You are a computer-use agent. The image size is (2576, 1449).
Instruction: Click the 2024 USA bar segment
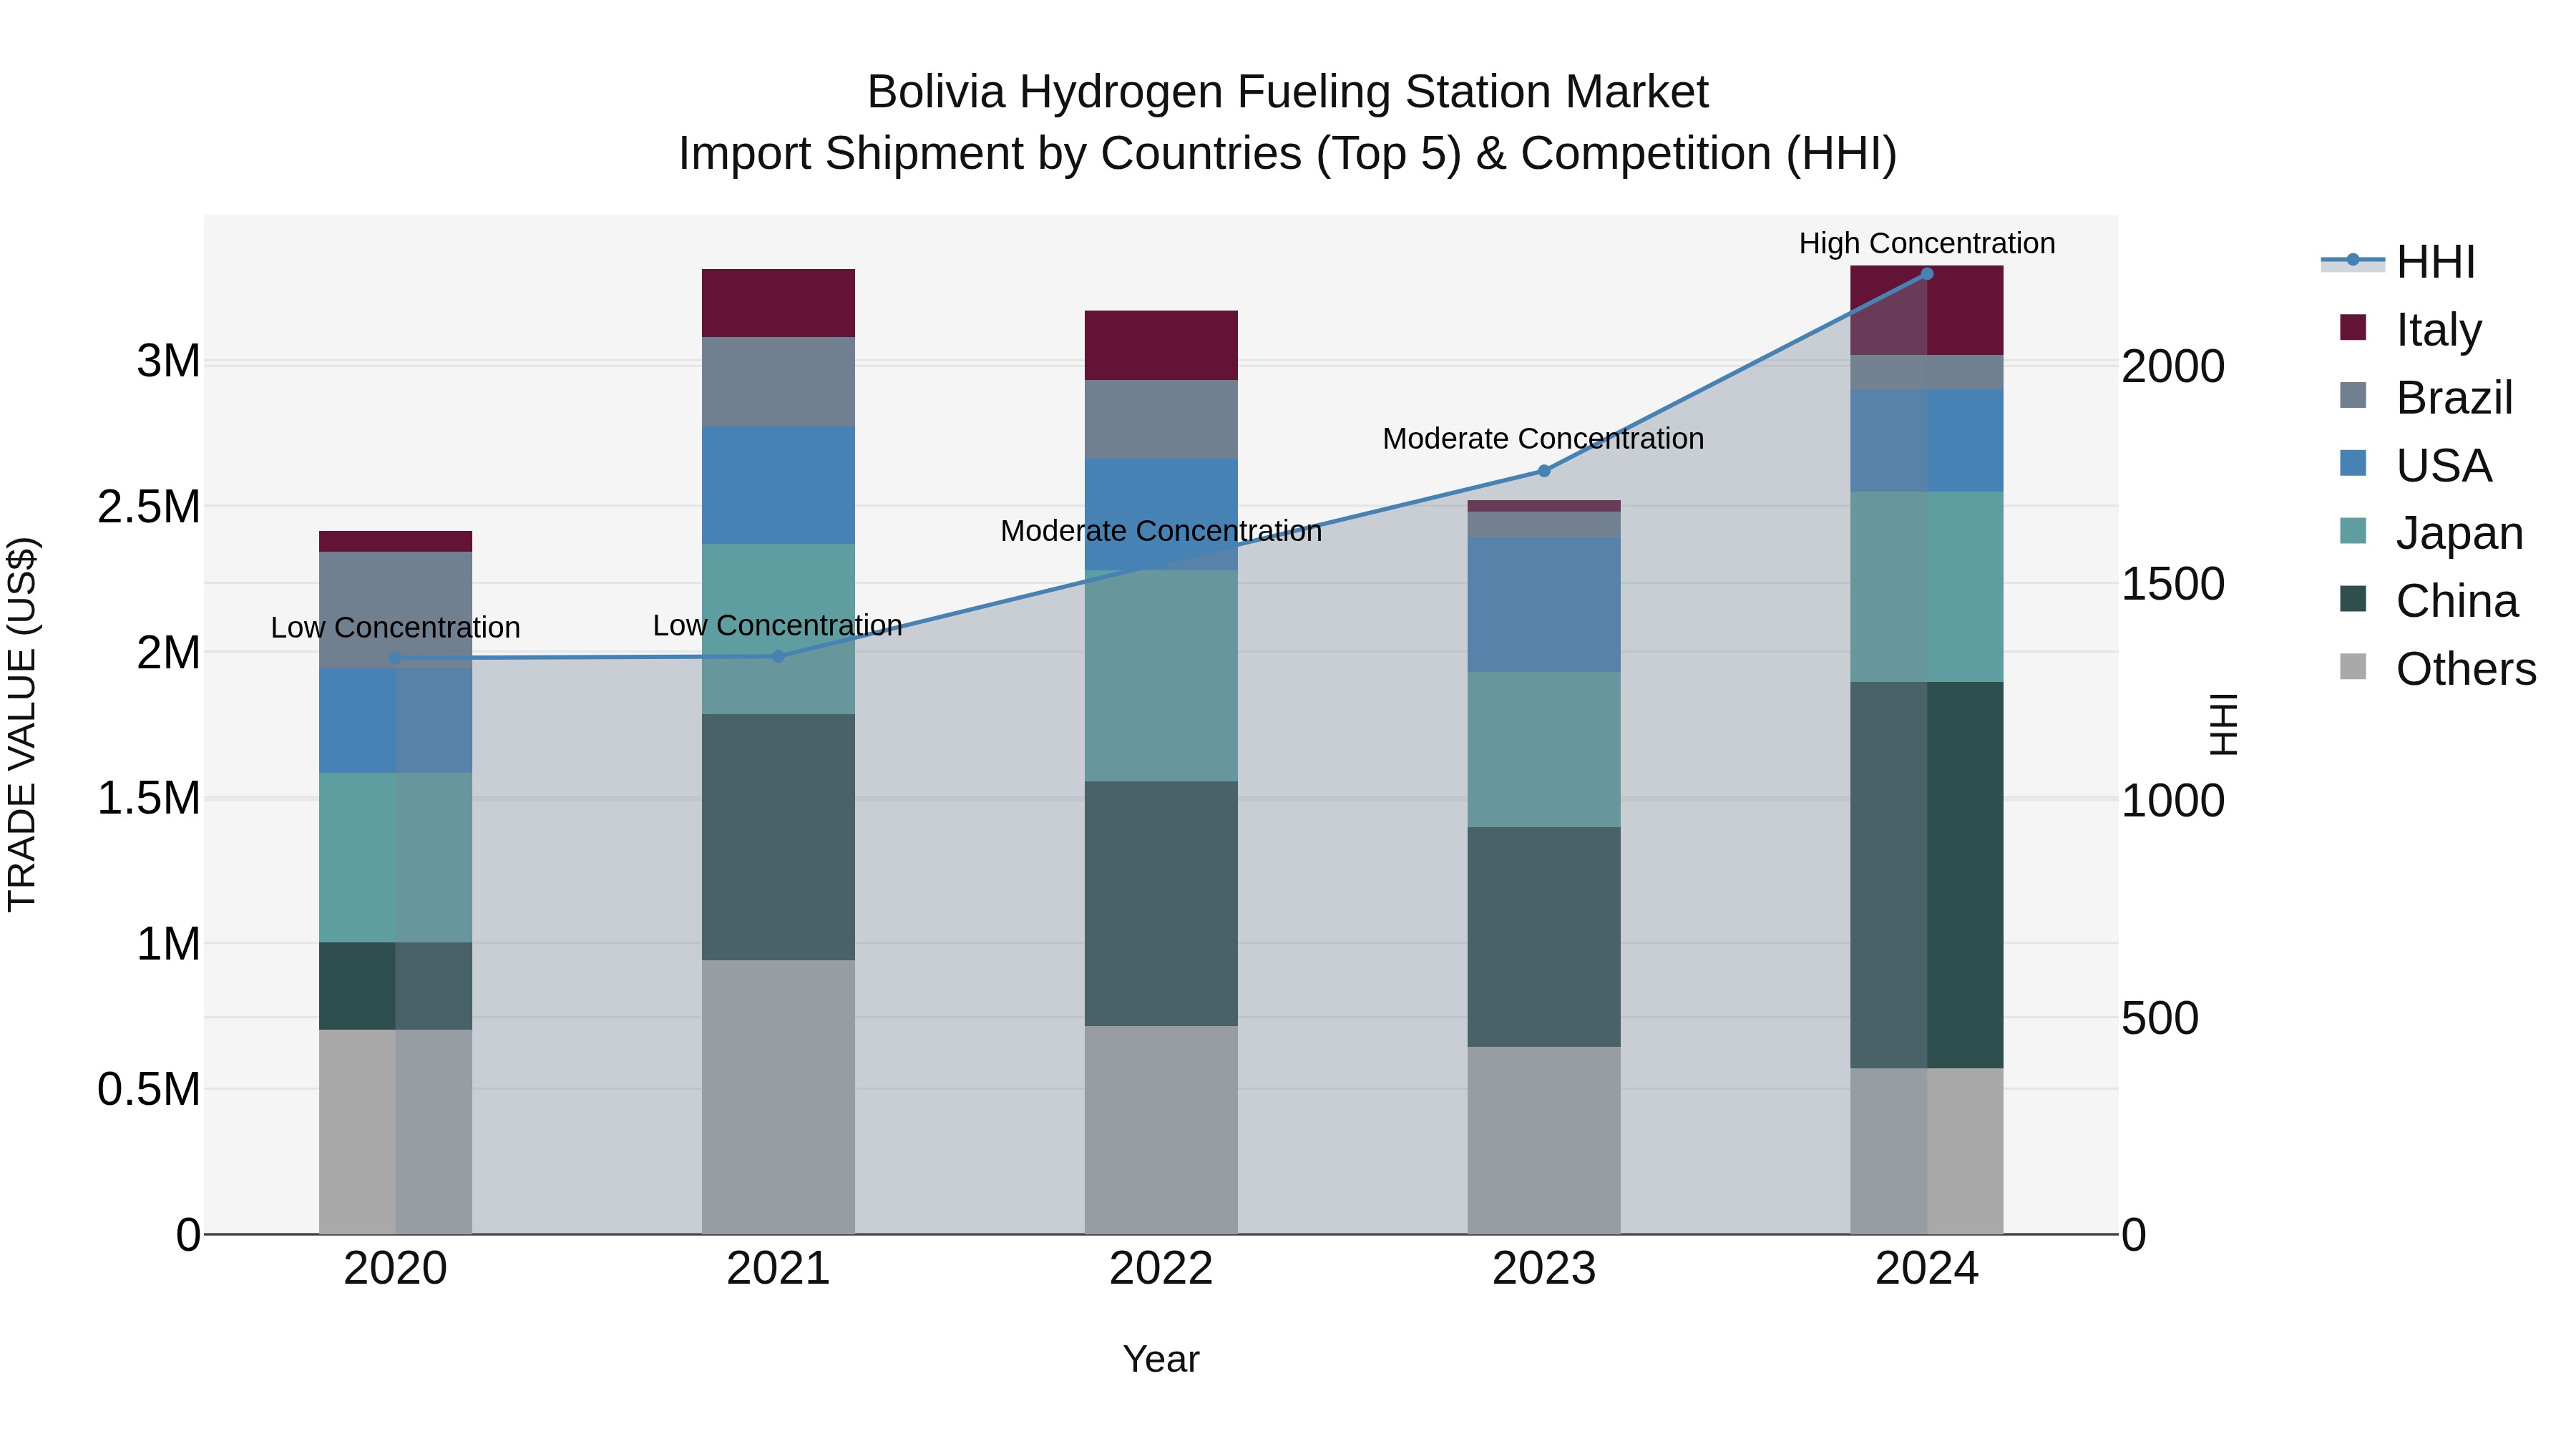1927,441
